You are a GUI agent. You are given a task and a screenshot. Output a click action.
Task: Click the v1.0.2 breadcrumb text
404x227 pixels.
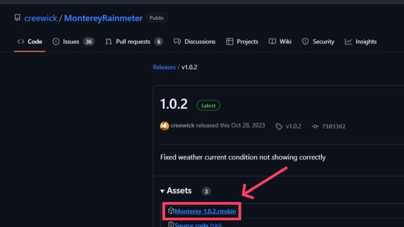pyautogui.click(x=189, y=67)
